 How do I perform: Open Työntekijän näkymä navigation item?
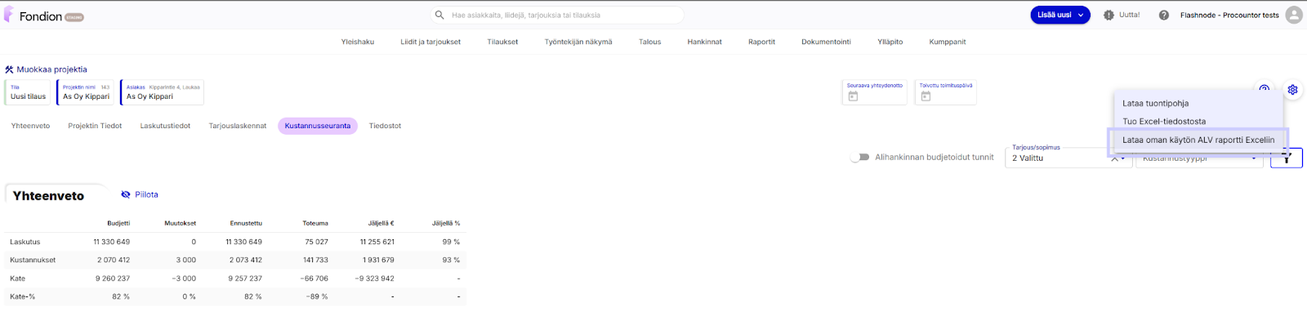pos(578,42)
